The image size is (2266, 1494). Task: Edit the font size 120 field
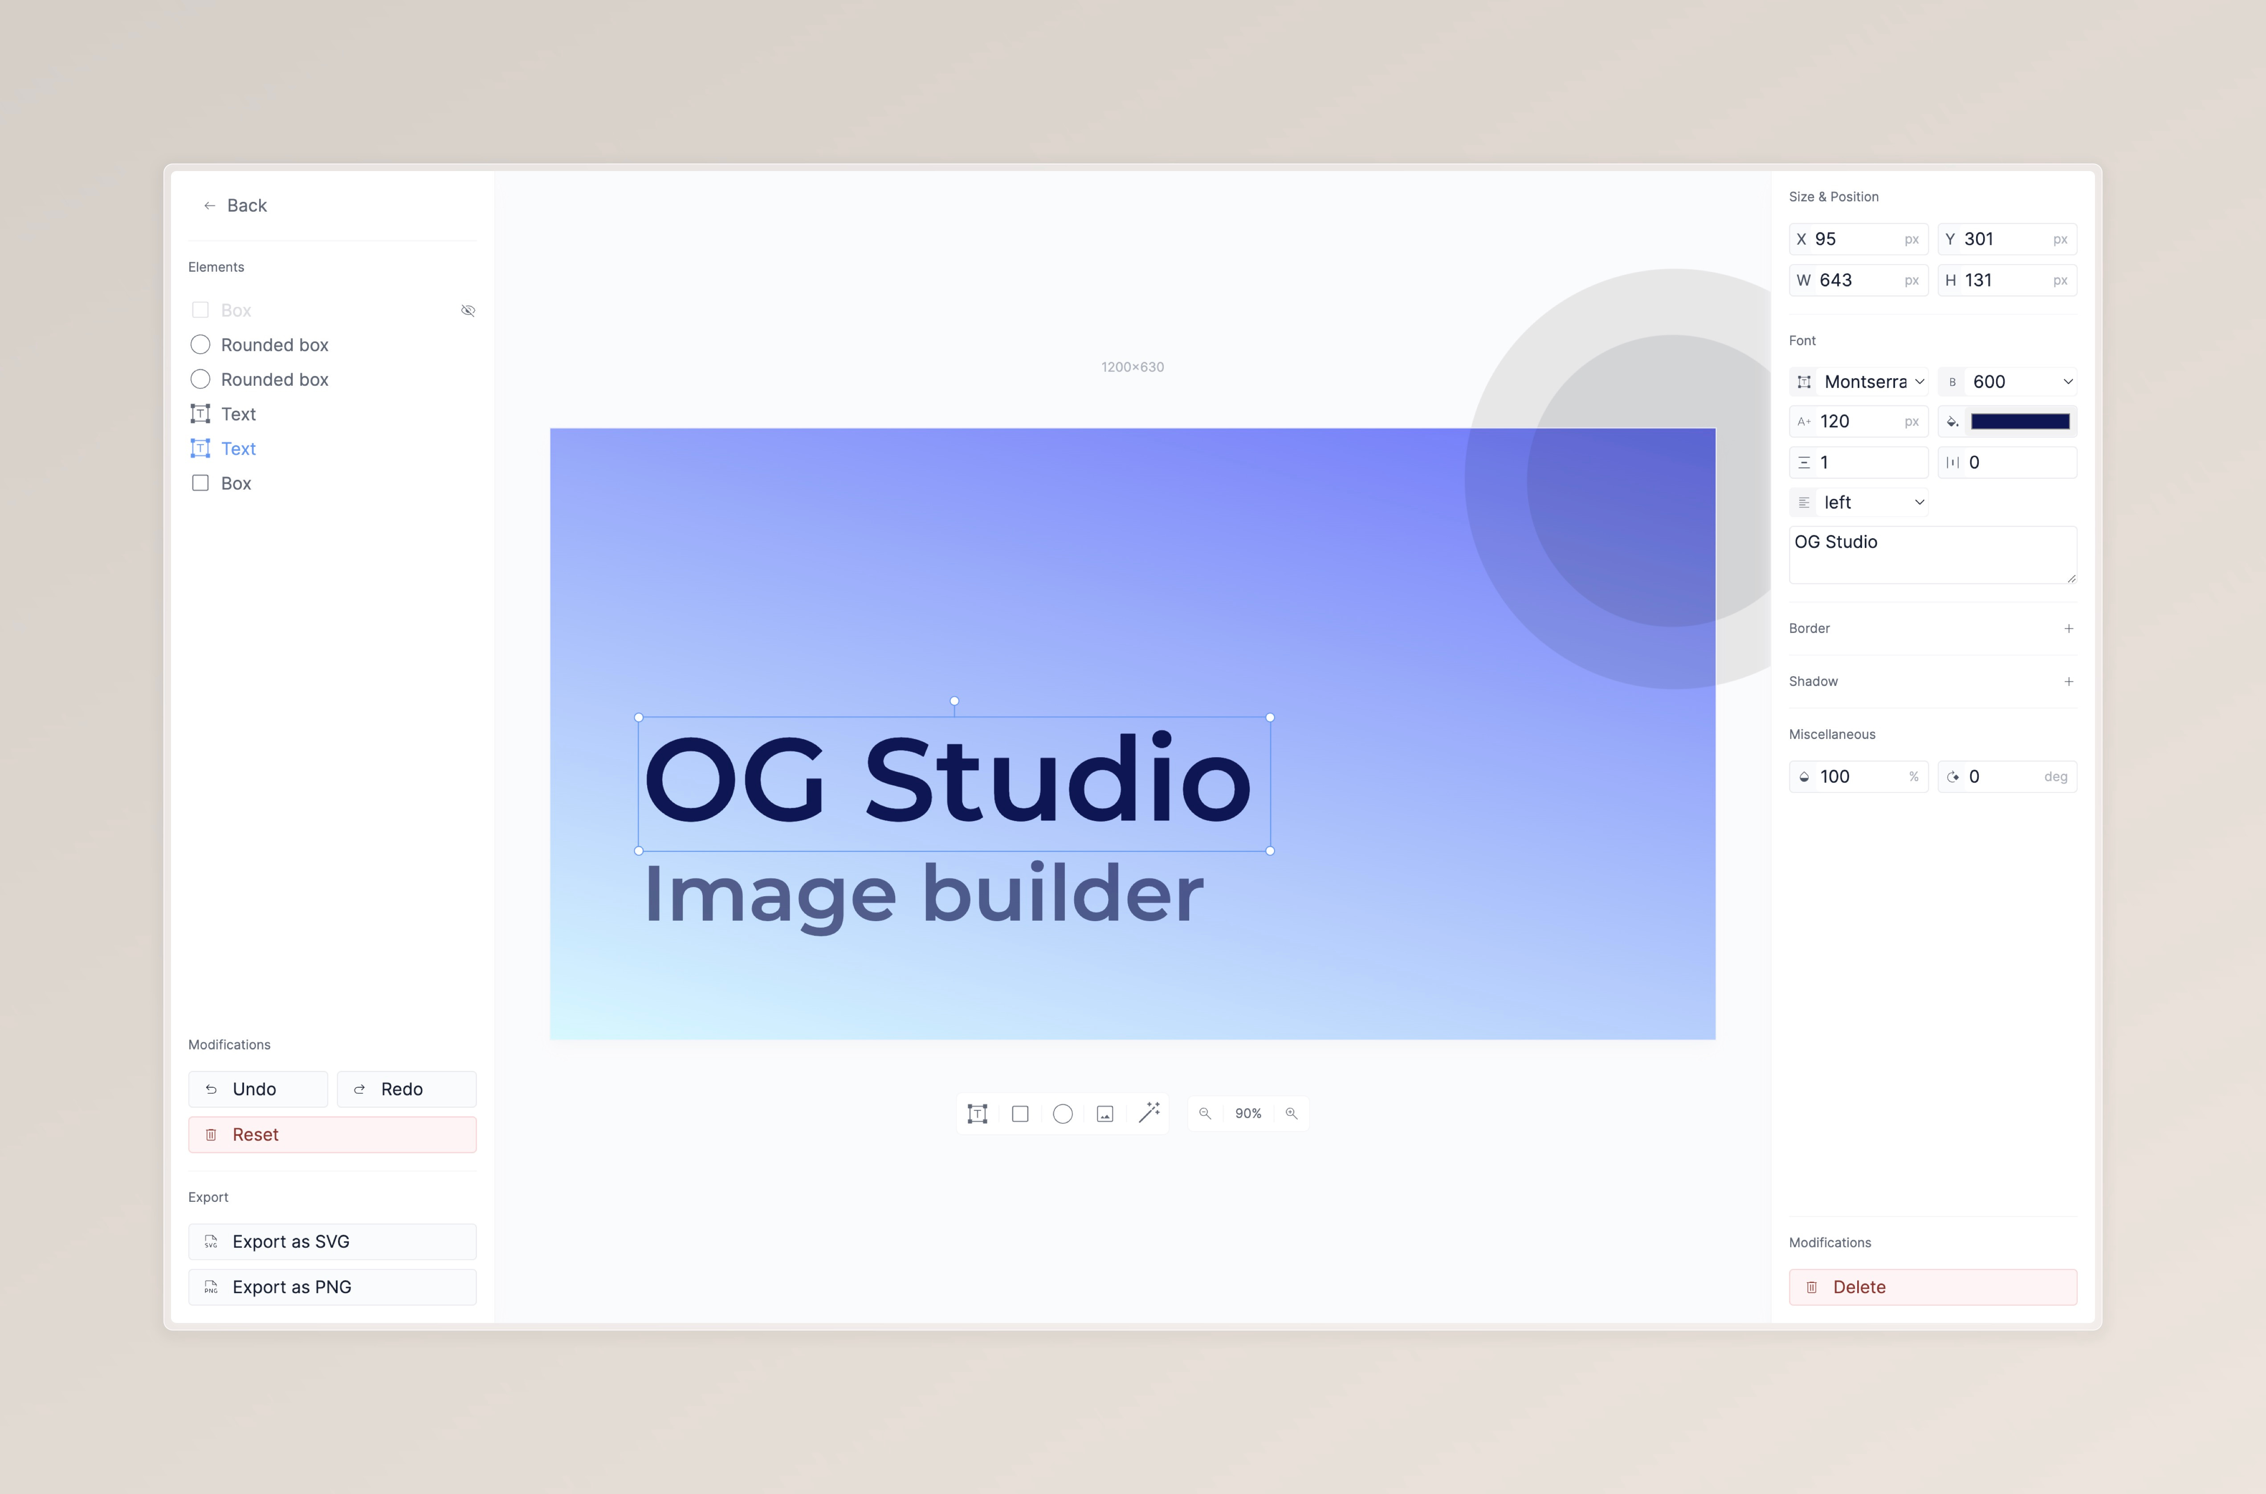(x=1858, y=421)
